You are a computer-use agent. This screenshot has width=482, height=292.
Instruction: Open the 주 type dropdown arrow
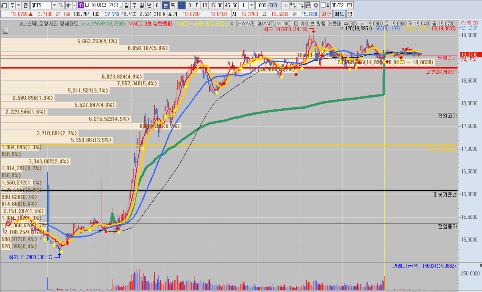pos(18,5)
